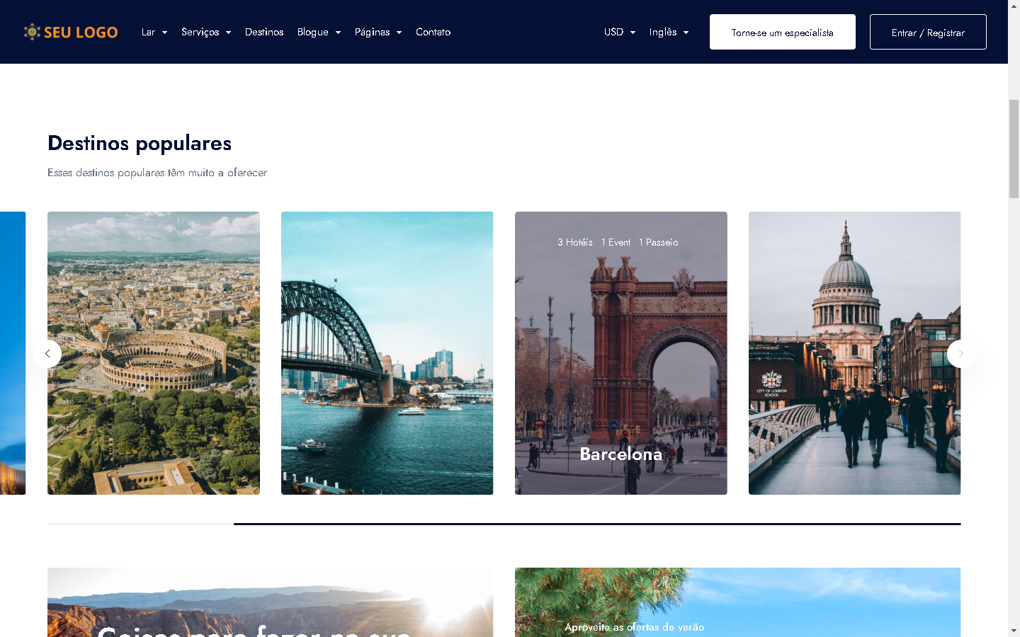This screenshot has width=1020, height=637.
Task: Open the Serviços dropdown menu
Action: (x=205, y=32)
